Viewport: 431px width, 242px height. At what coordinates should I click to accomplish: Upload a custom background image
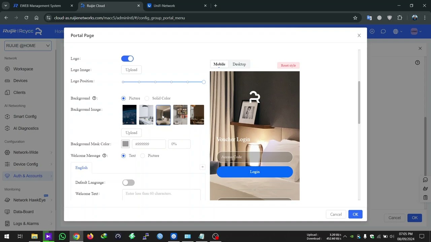[x=131, y=132]
